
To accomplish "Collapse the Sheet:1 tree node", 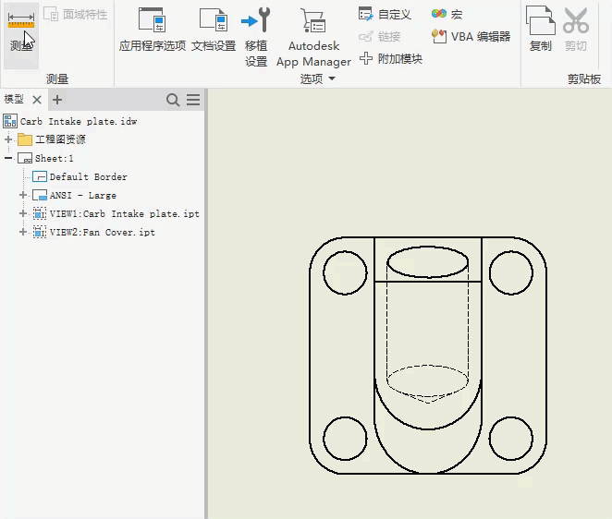I will coord(8,158).
